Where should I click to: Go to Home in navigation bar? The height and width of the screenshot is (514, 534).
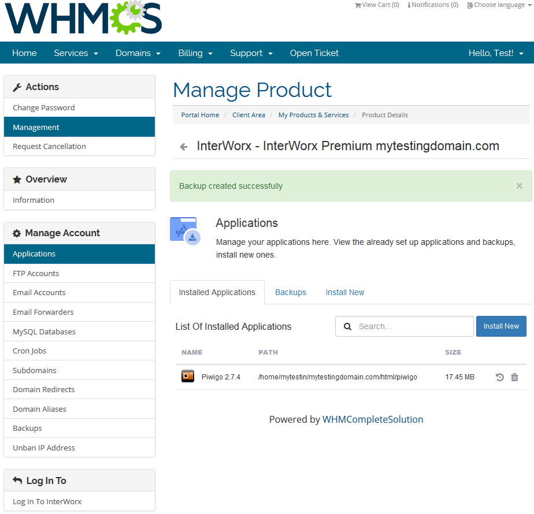[x=24, y=53]
